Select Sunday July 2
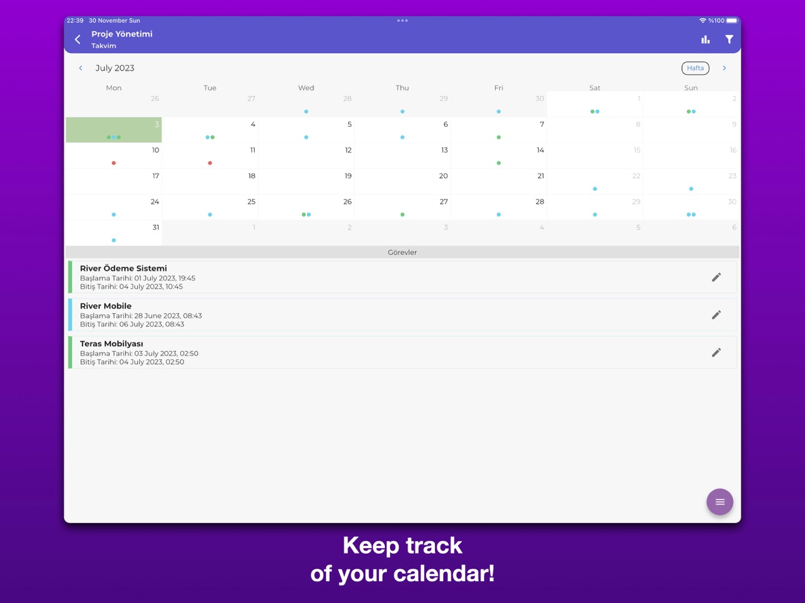805x603 pixels. click(691, 104)
